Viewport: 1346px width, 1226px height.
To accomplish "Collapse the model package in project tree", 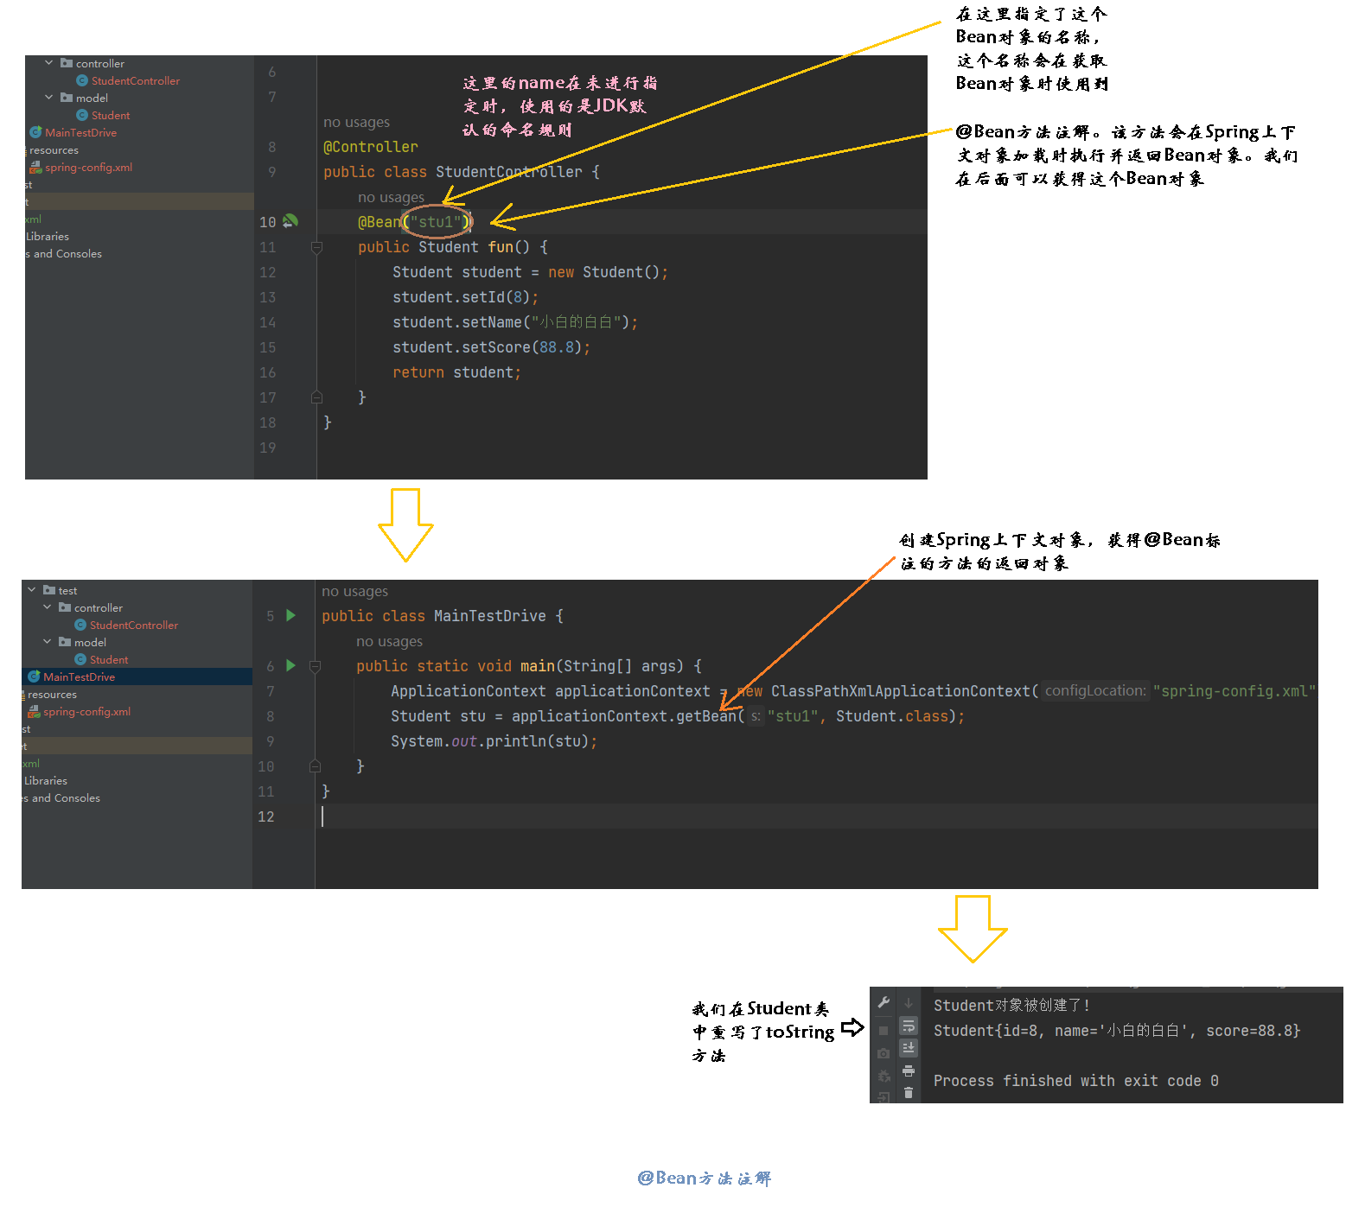I will 49,98.
